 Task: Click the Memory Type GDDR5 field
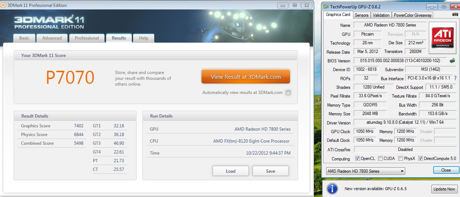(x=370, y=105)
